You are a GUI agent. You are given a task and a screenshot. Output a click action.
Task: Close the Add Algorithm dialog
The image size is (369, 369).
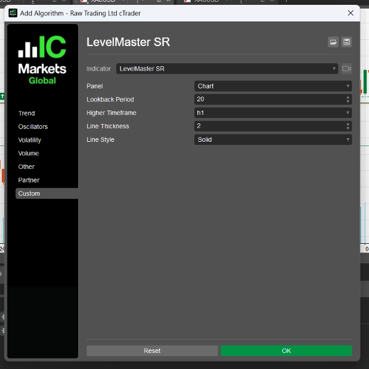(351, 13)
